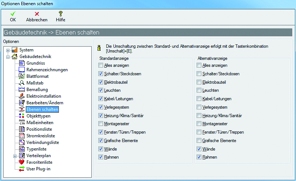Click the Maßstab magnifier icon
This screenshot has width=296, height=181.
coord(21,83)
